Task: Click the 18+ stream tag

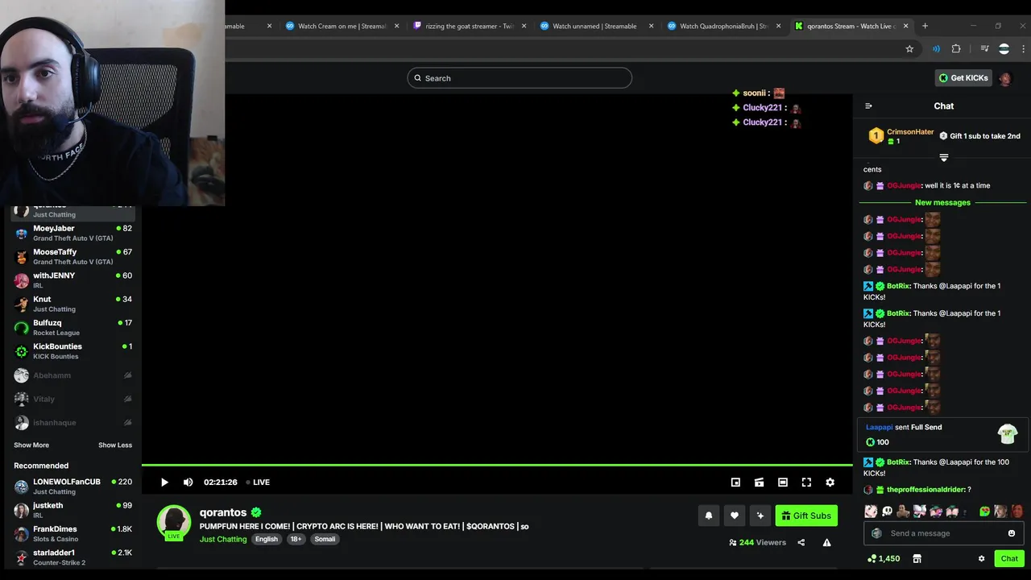Action: tap(296, 540)
